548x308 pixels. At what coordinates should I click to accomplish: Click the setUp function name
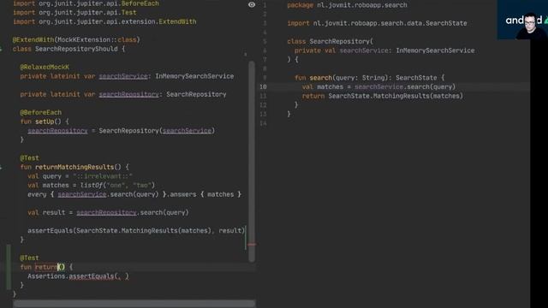(44, 121)
